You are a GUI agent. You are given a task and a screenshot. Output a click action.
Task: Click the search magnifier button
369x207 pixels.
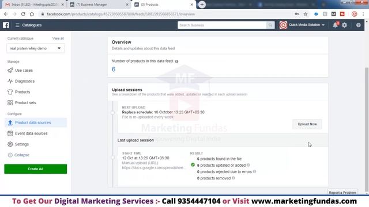tap(270, 25)
